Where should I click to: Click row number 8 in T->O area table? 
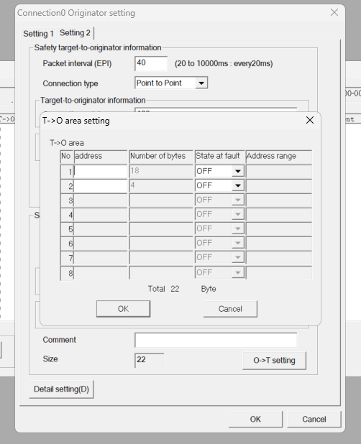(67, 273)
